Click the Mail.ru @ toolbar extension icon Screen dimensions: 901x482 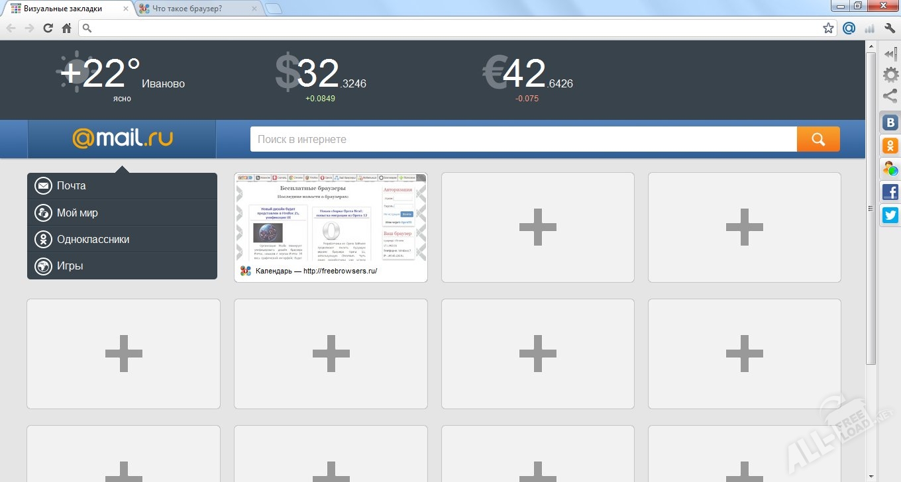(x=849, y=28)
